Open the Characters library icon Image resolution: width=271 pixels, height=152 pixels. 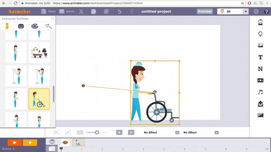pyautogui.click(x=260, y=22)
